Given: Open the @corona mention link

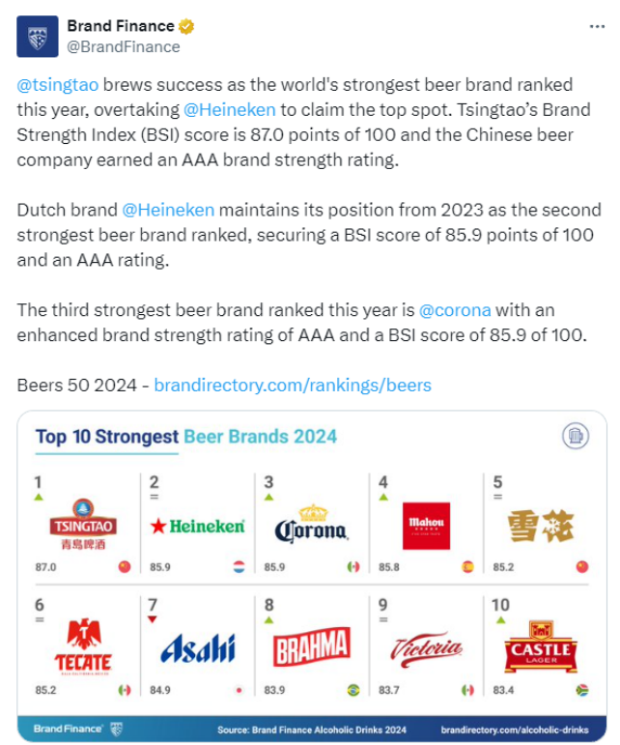Looking at the screenshot, I should pos(455,310).
